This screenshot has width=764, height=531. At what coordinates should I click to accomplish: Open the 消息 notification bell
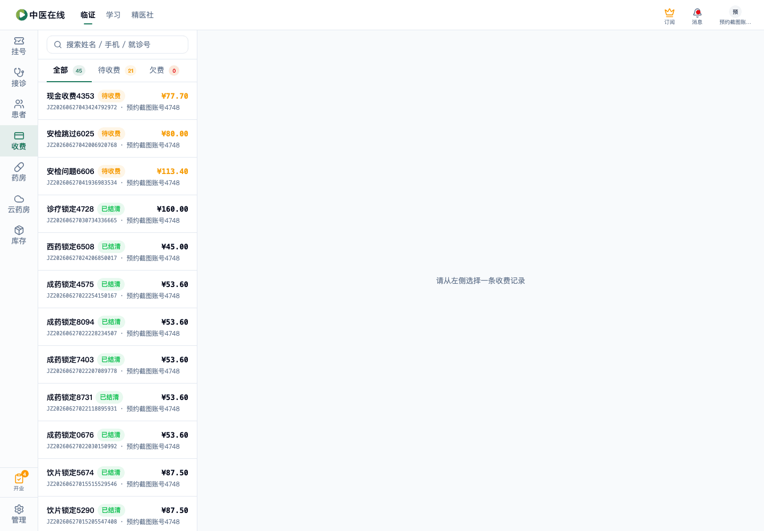tap(697, 12)
